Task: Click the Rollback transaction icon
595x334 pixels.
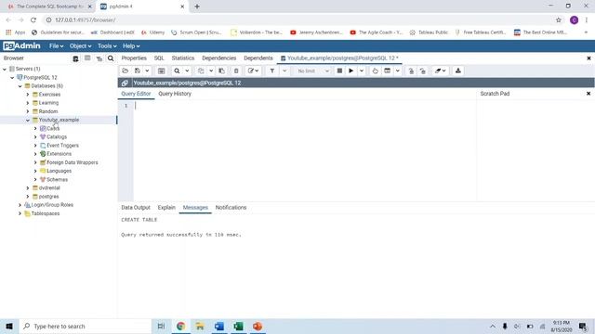Action: 423,71
